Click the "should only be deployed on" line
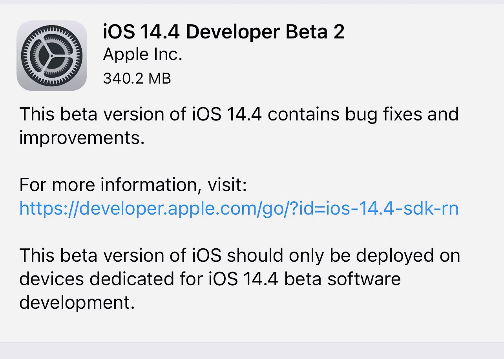Viewport: 504px width, 359px height. point(343,255)
